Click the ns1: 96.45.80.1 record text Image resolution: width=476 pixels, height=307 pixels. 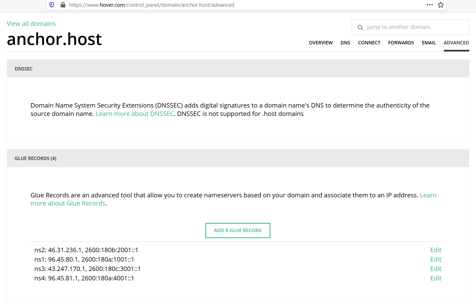(84, 259)
